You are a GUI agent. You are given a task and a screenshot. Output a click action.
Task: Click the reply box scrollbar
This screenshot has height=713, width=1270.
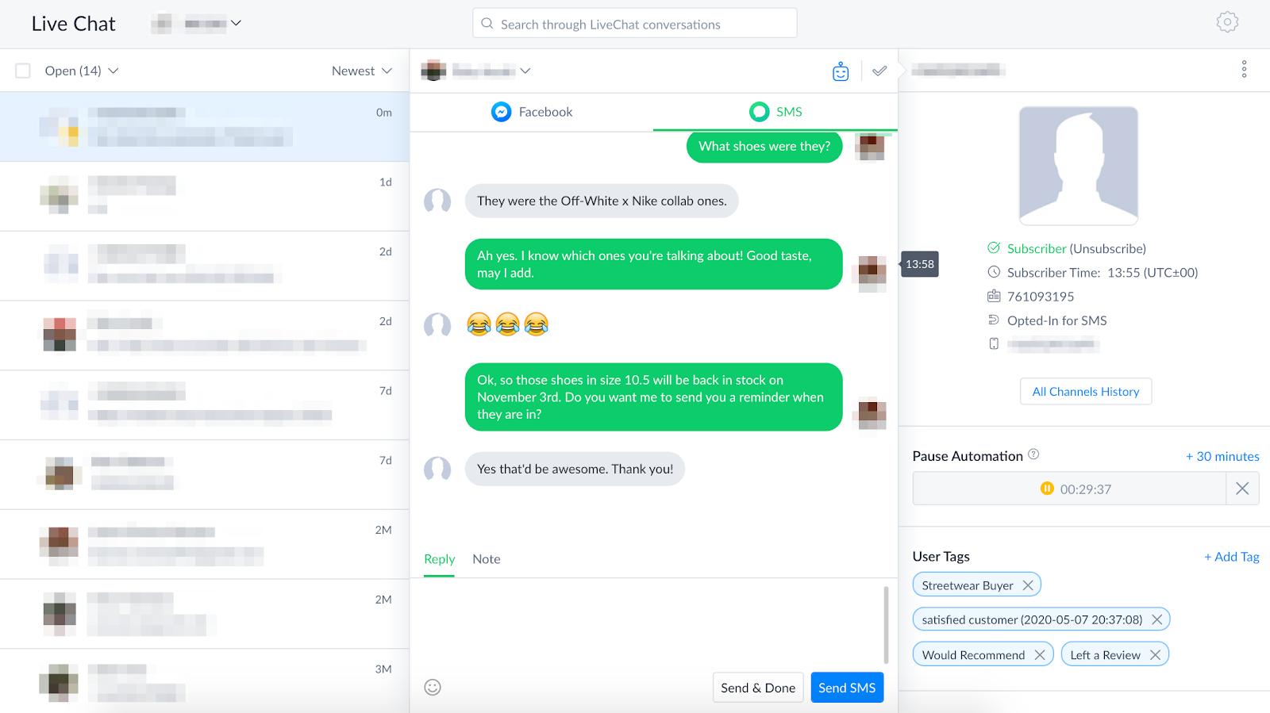click(x=886, y=625)
